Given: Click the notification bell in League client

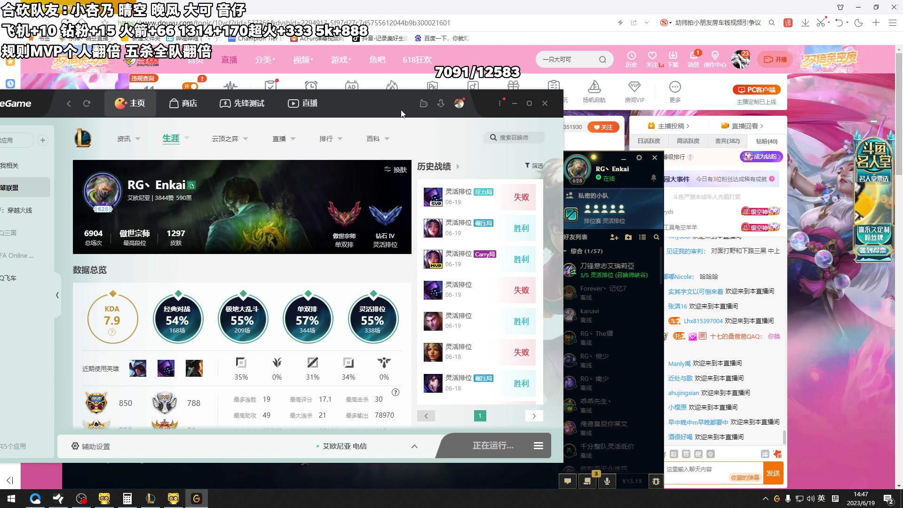Looking at the screenshot, I should click(654, 178).
